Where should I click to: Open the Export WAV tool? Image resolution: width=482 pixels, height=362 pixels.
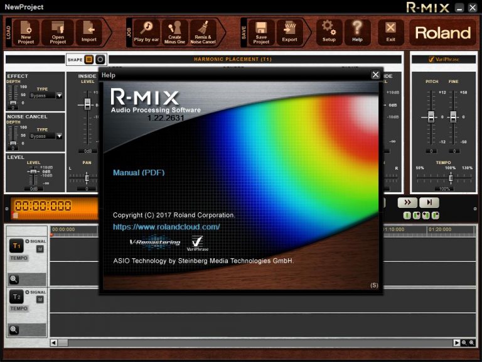coord(289,32)
